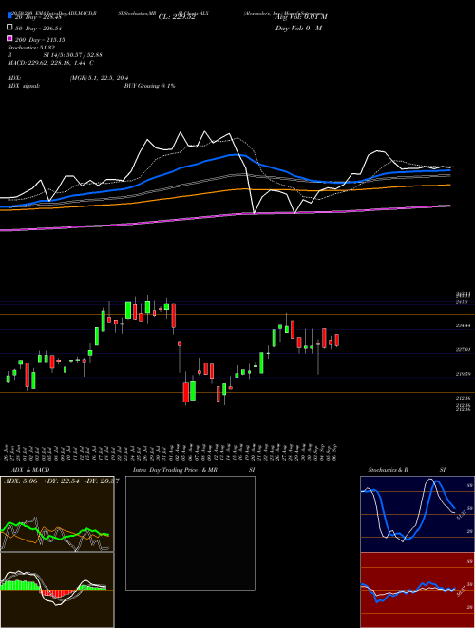Select the '50 Day - 226.54' legend text

[x=38, y=28]
